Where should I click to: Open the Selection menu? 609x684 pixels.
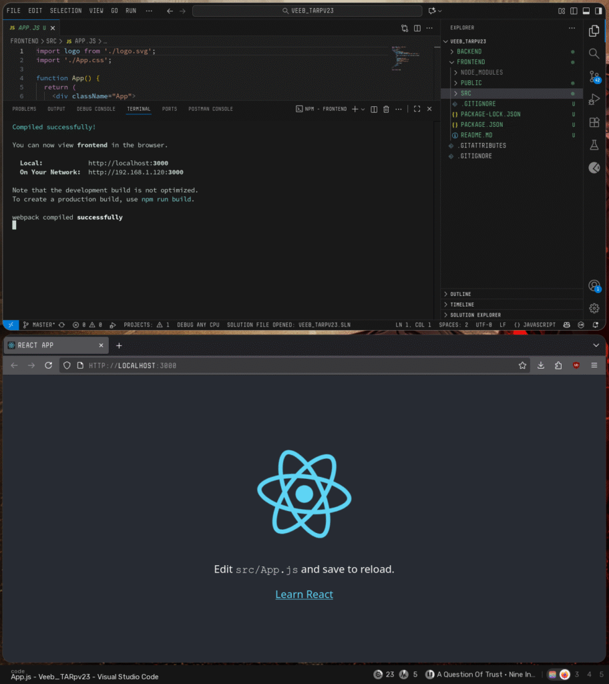tap(65, 11)
